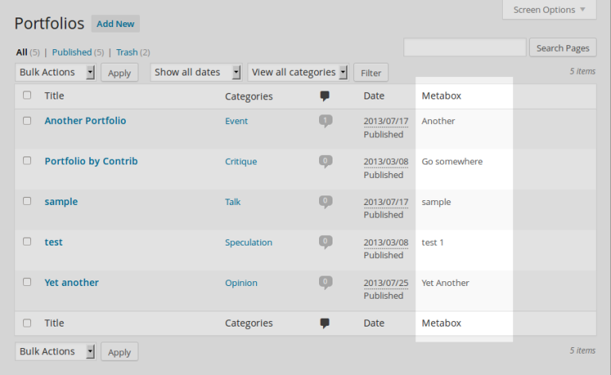611x375 pixels.
Task: Expand the Screen Options panel
Action: point(549,10)
